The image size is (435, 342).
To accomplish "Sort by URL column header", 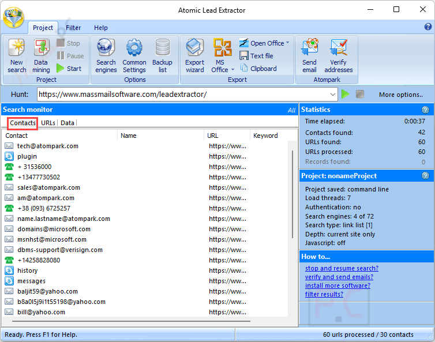I will click(x=227, y=136).
